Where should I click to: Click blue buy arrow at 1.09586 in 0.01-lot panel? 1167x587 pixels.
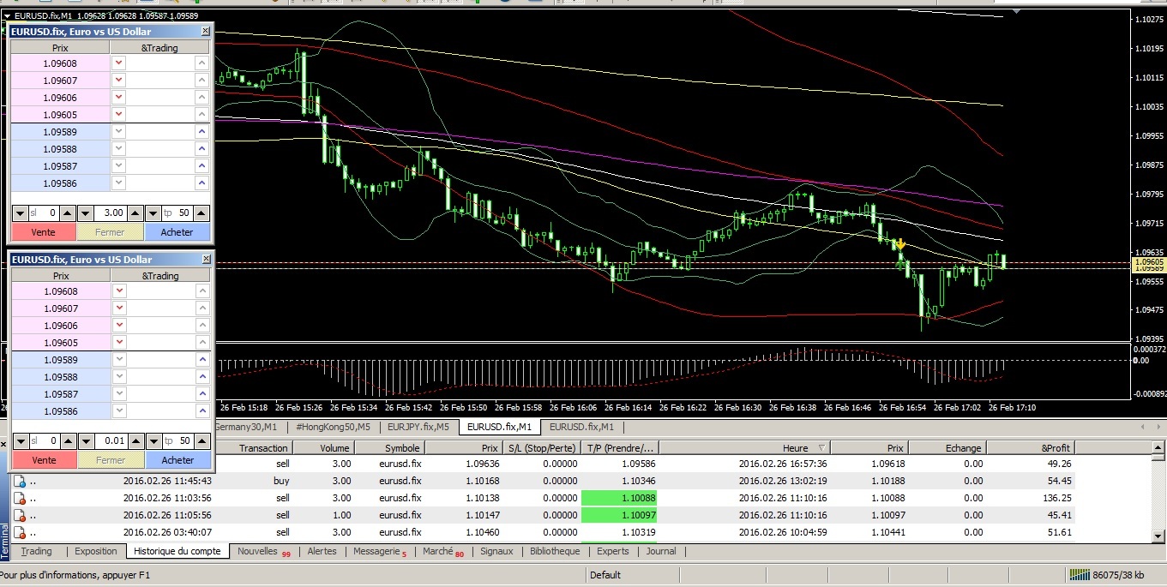202,411
